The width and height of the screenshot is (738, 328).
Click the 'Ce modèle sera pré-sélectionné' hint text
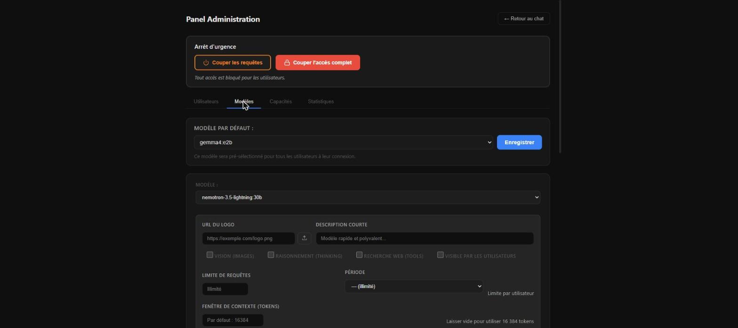(275, 156)
